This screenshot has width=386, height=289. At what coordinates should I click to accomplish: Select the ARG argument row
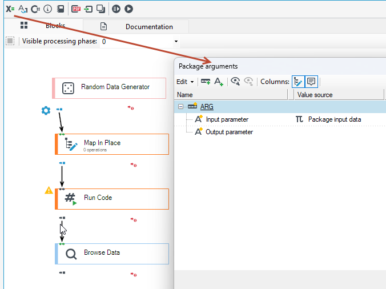coord(280,107)
